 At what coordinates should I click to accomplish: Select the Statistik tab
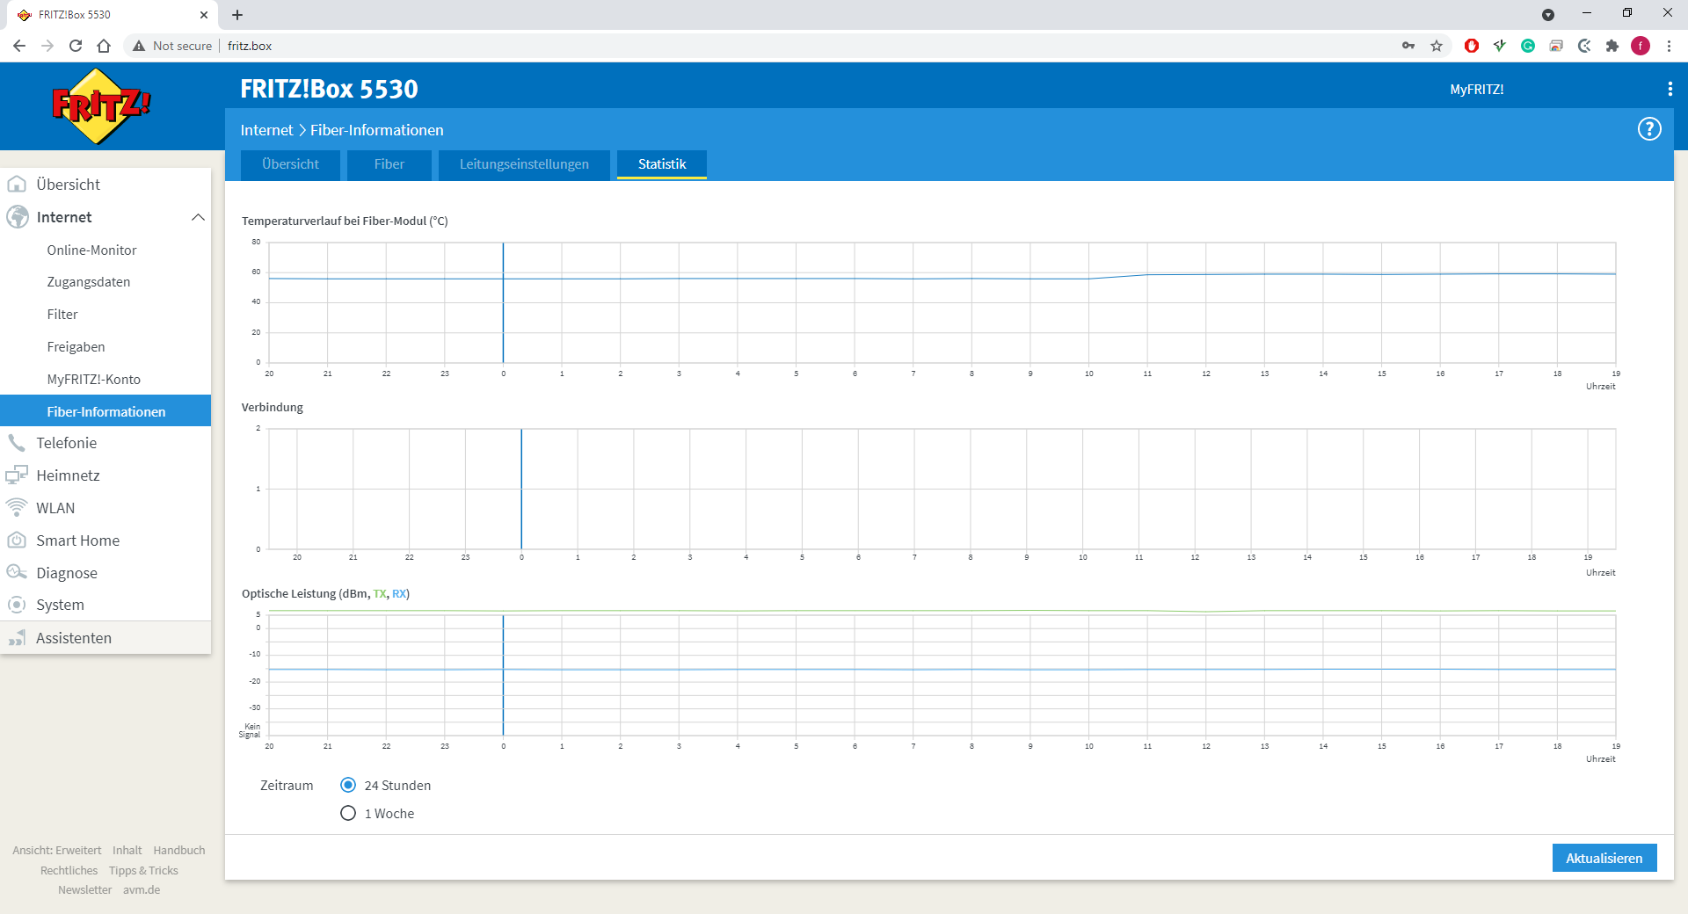point(662,164)
